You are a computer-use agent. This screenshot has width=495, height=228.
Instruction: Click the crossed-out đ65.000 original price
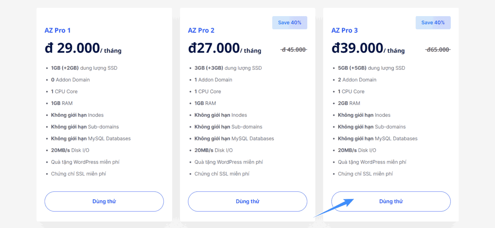pyautogui.click(x=438, y=50)
